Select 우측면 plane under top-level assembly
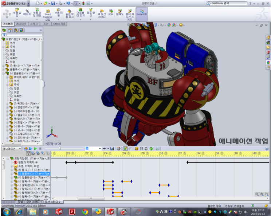271x216 pixels. (x=13, y=58)
